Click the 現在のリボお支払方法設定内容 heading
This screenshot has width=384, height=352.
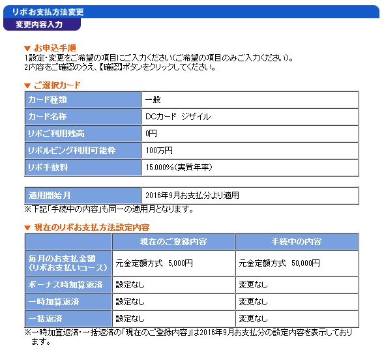point(92,227)
